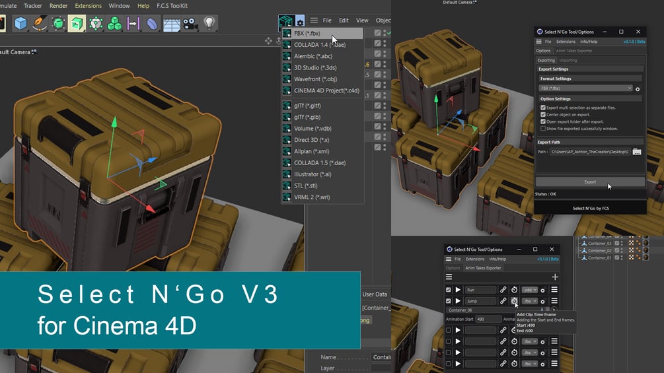Open the FBX format dropdown in Export Settings
This screenshot has height=373, width=664.
tap(585, 88)
